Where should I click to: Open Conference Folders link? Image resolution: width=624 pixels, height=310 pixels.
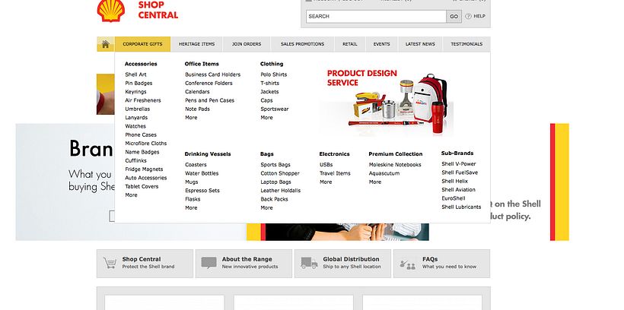pos(209,84)
